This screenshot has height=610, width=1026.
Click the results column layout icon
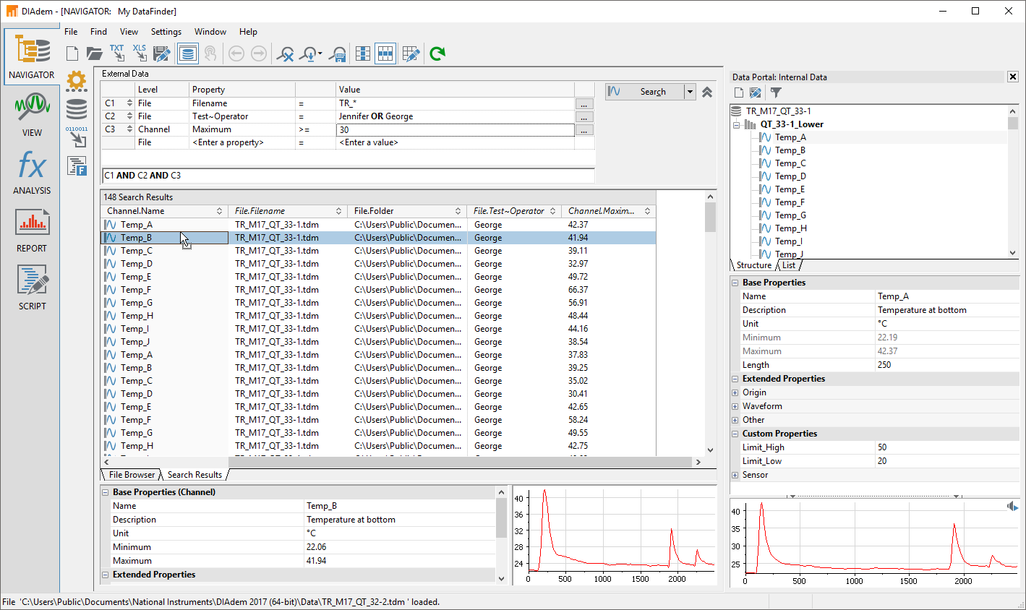point(363,53)
